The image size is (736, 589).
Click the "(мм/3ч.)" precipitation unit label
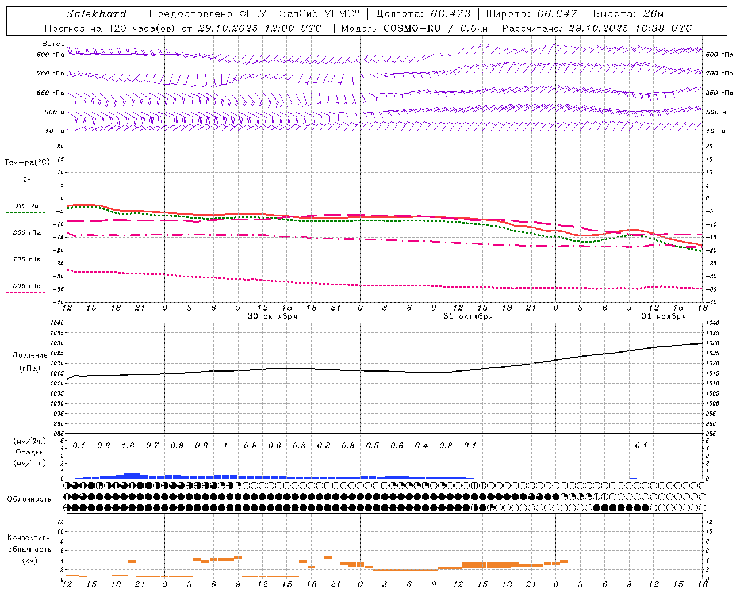coord(30,441)
